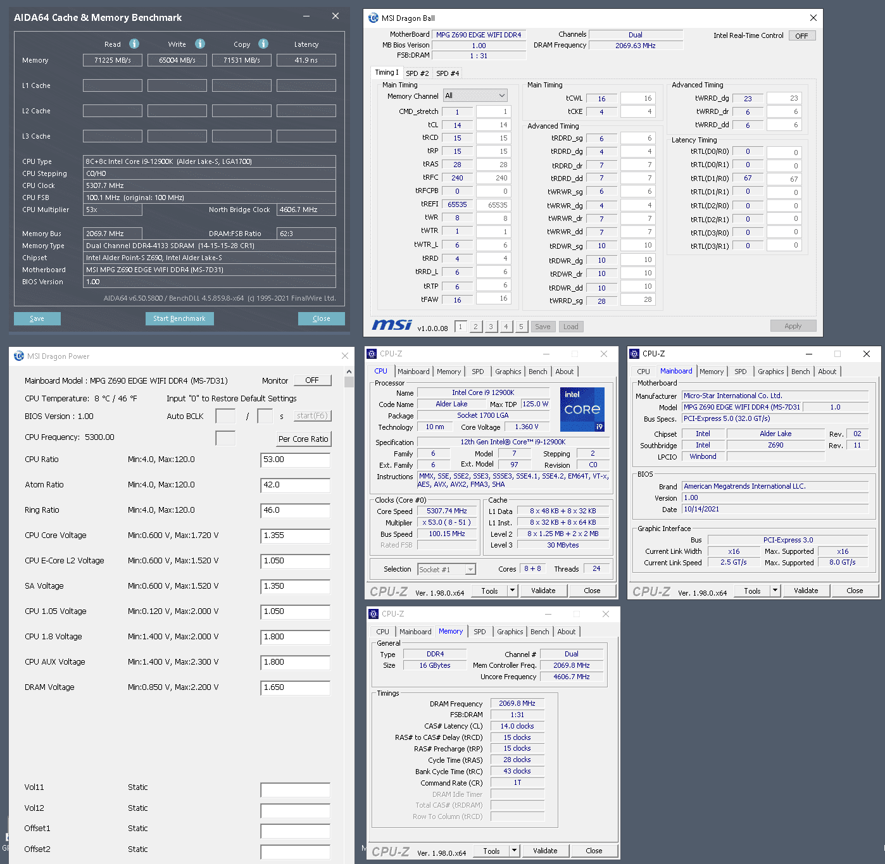Click the SA Voltage input field

point(295,586)
